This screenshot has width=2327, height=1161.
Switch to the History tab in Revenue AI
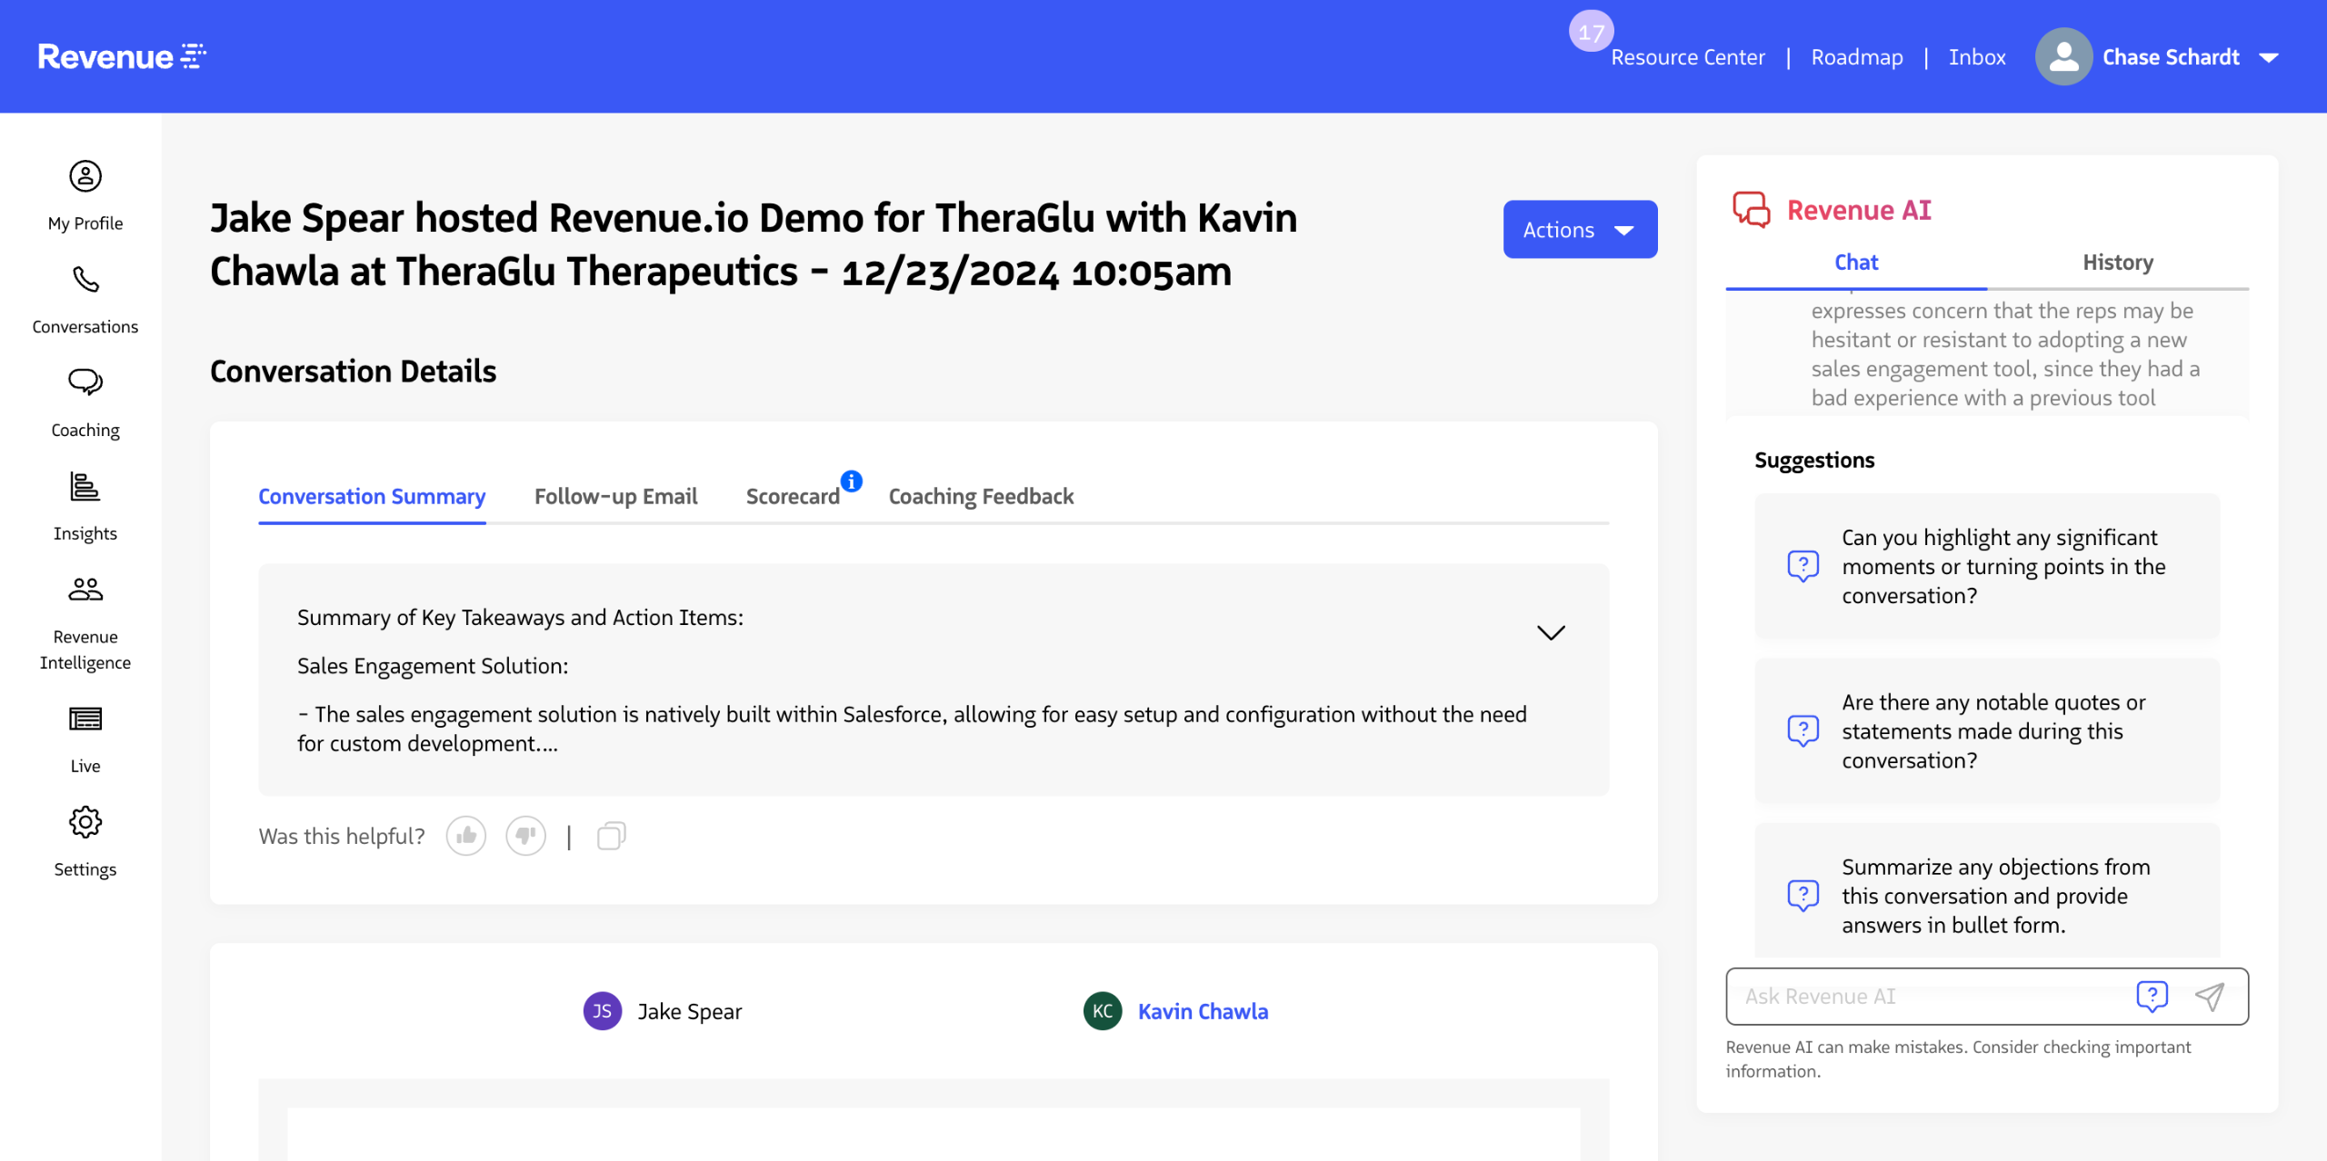[x=2117, y=263]
